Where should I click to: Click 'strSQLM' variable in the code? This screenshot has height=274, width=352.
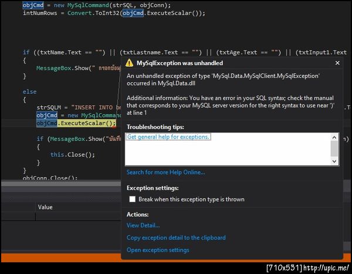point(49,107)
